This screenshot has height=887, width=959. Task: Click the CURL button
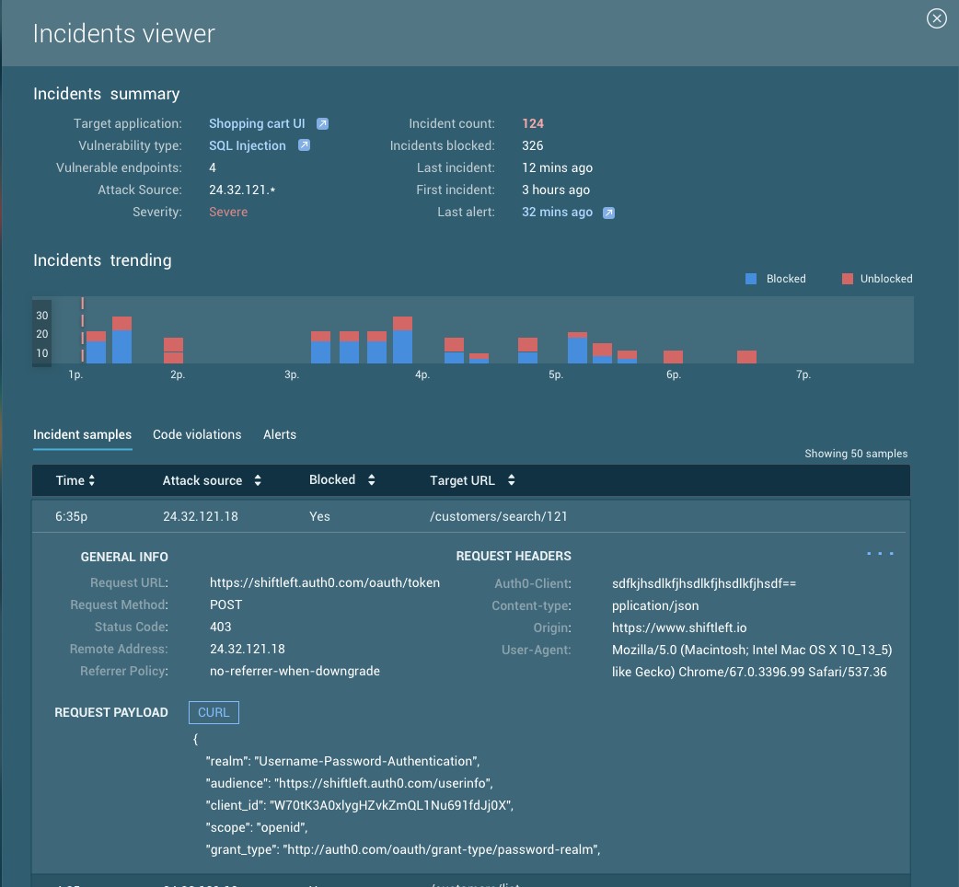click(214, 712)
